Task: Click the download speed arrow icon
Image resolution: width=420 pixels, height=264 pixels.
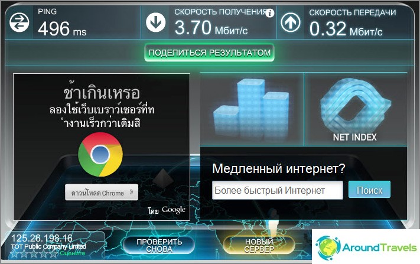Action: [155, 22]
